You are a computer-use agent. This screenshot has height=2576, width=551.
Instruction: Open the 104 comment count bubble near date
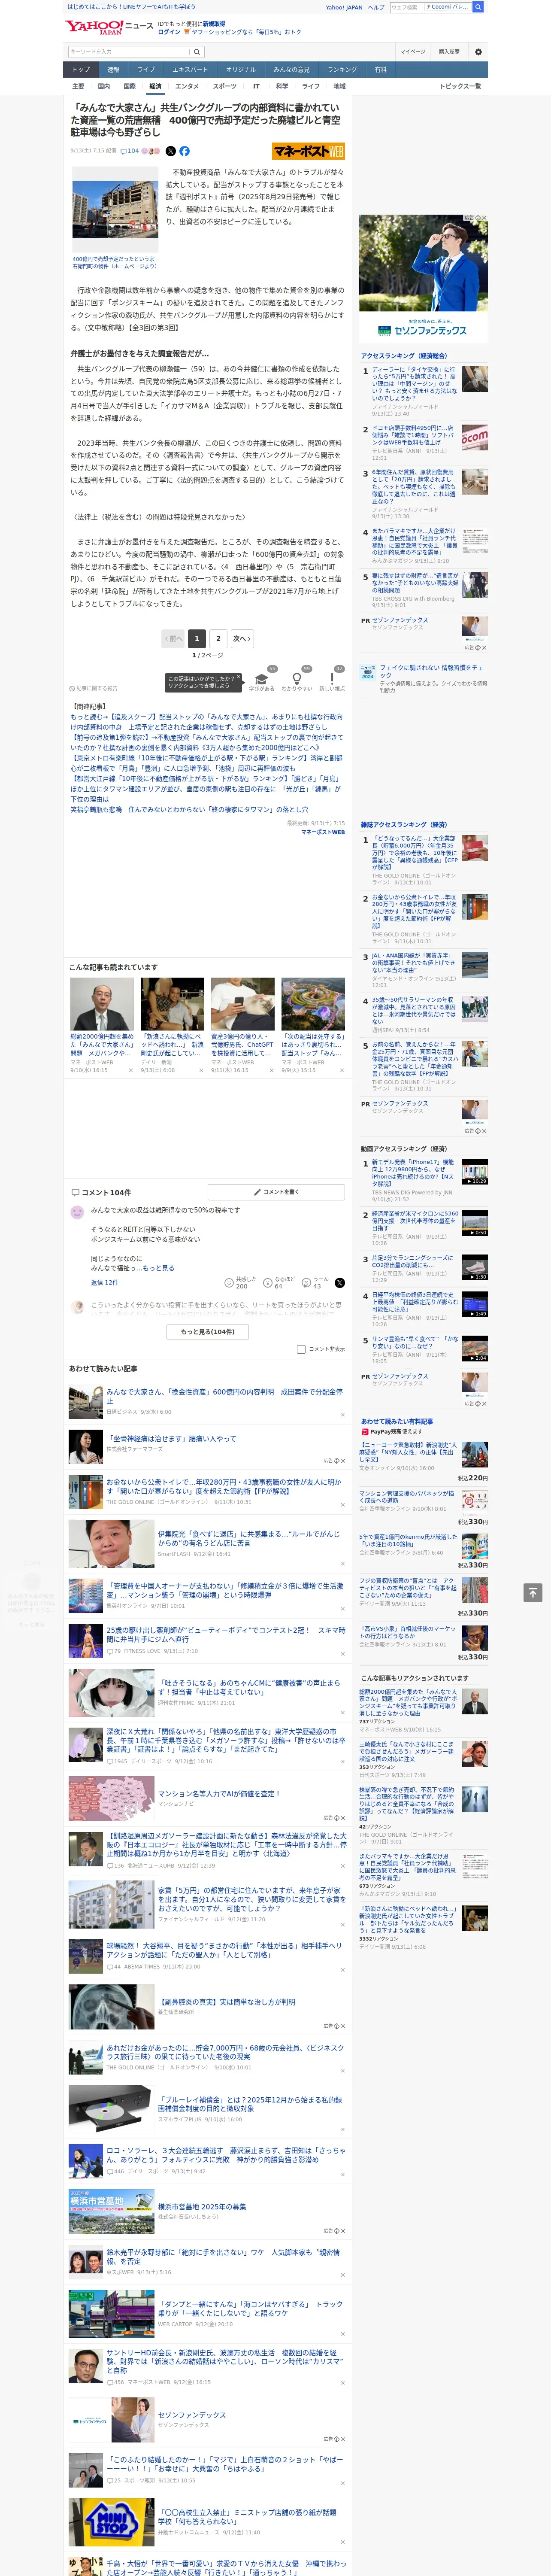tap(130, 151)
